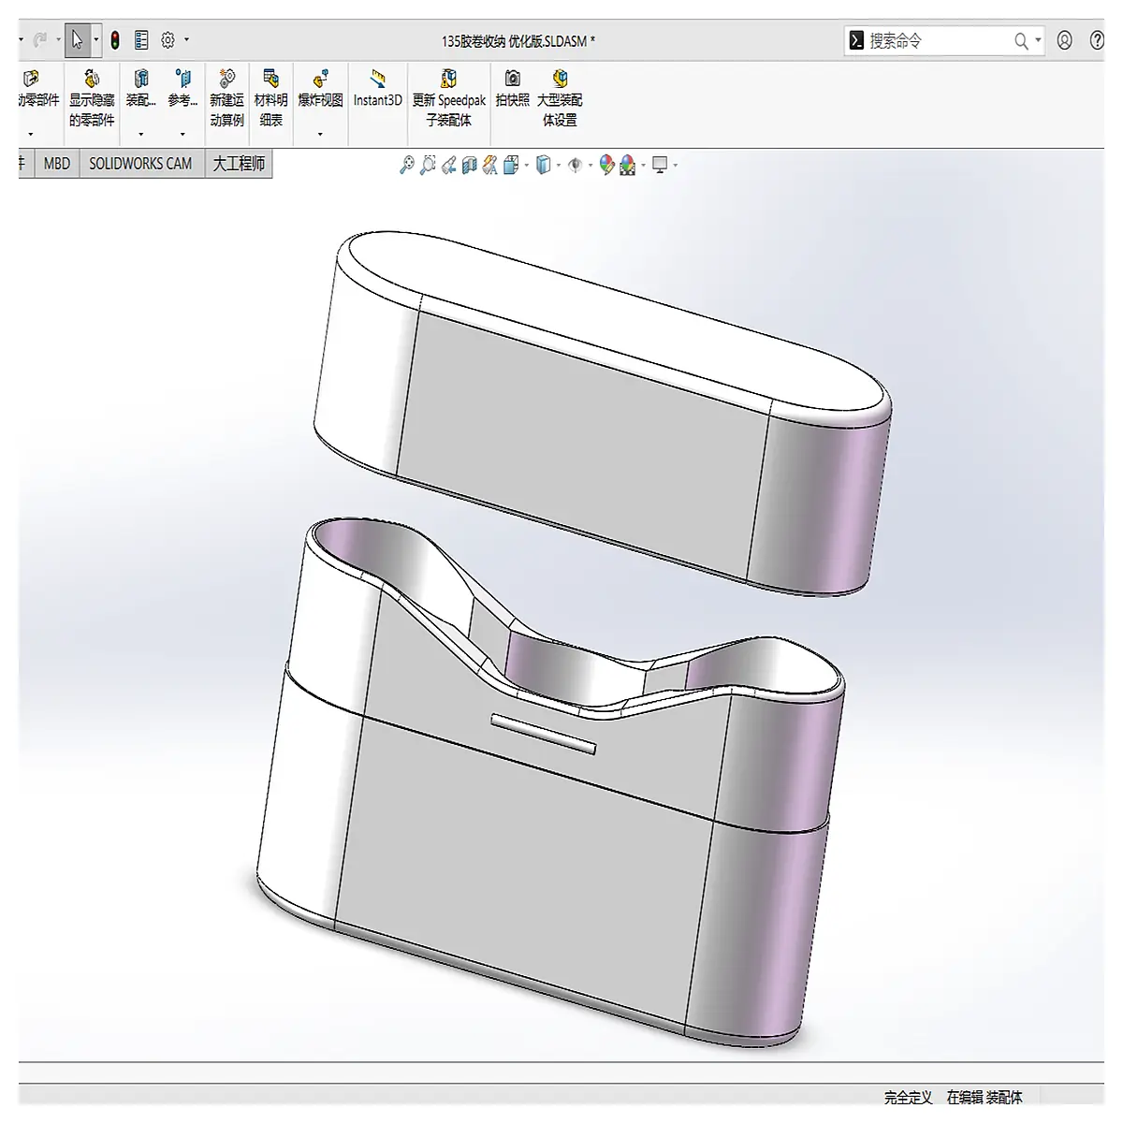Image resolution: width=1123 pixels, height=1123 pixels.
Task: Expand the 爆炸视图 dropdown arrow
Action: 320,135
